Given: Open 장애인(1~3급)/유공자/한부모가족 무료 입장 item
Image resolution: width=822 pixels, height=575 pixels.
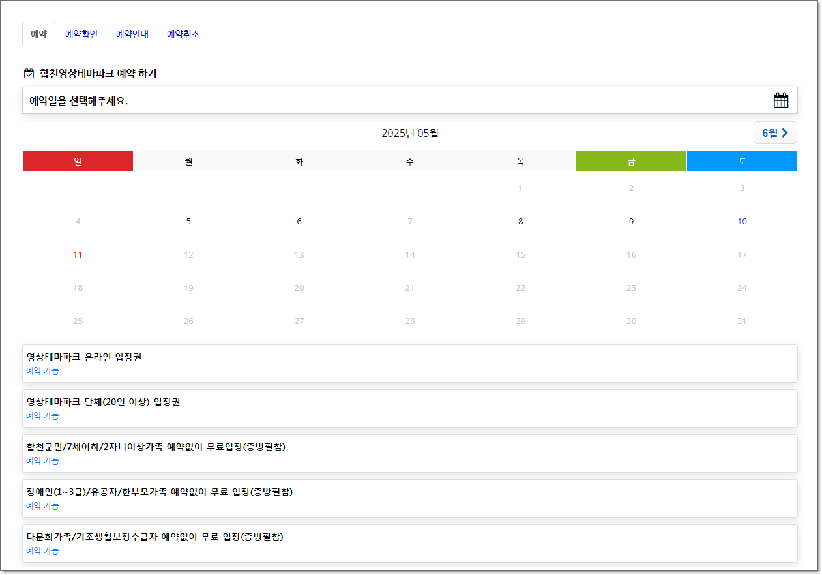Looking at the screenshot, I should click(410, 498).
